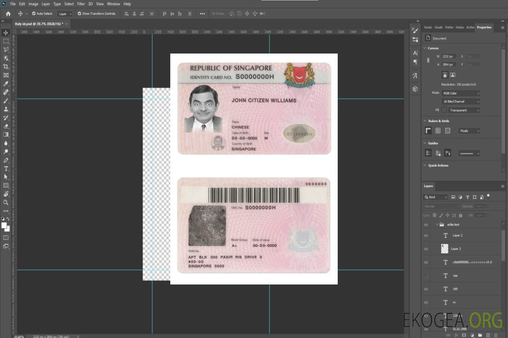
Task: Open options bar three-dot more menu
Action: point(202,14)
